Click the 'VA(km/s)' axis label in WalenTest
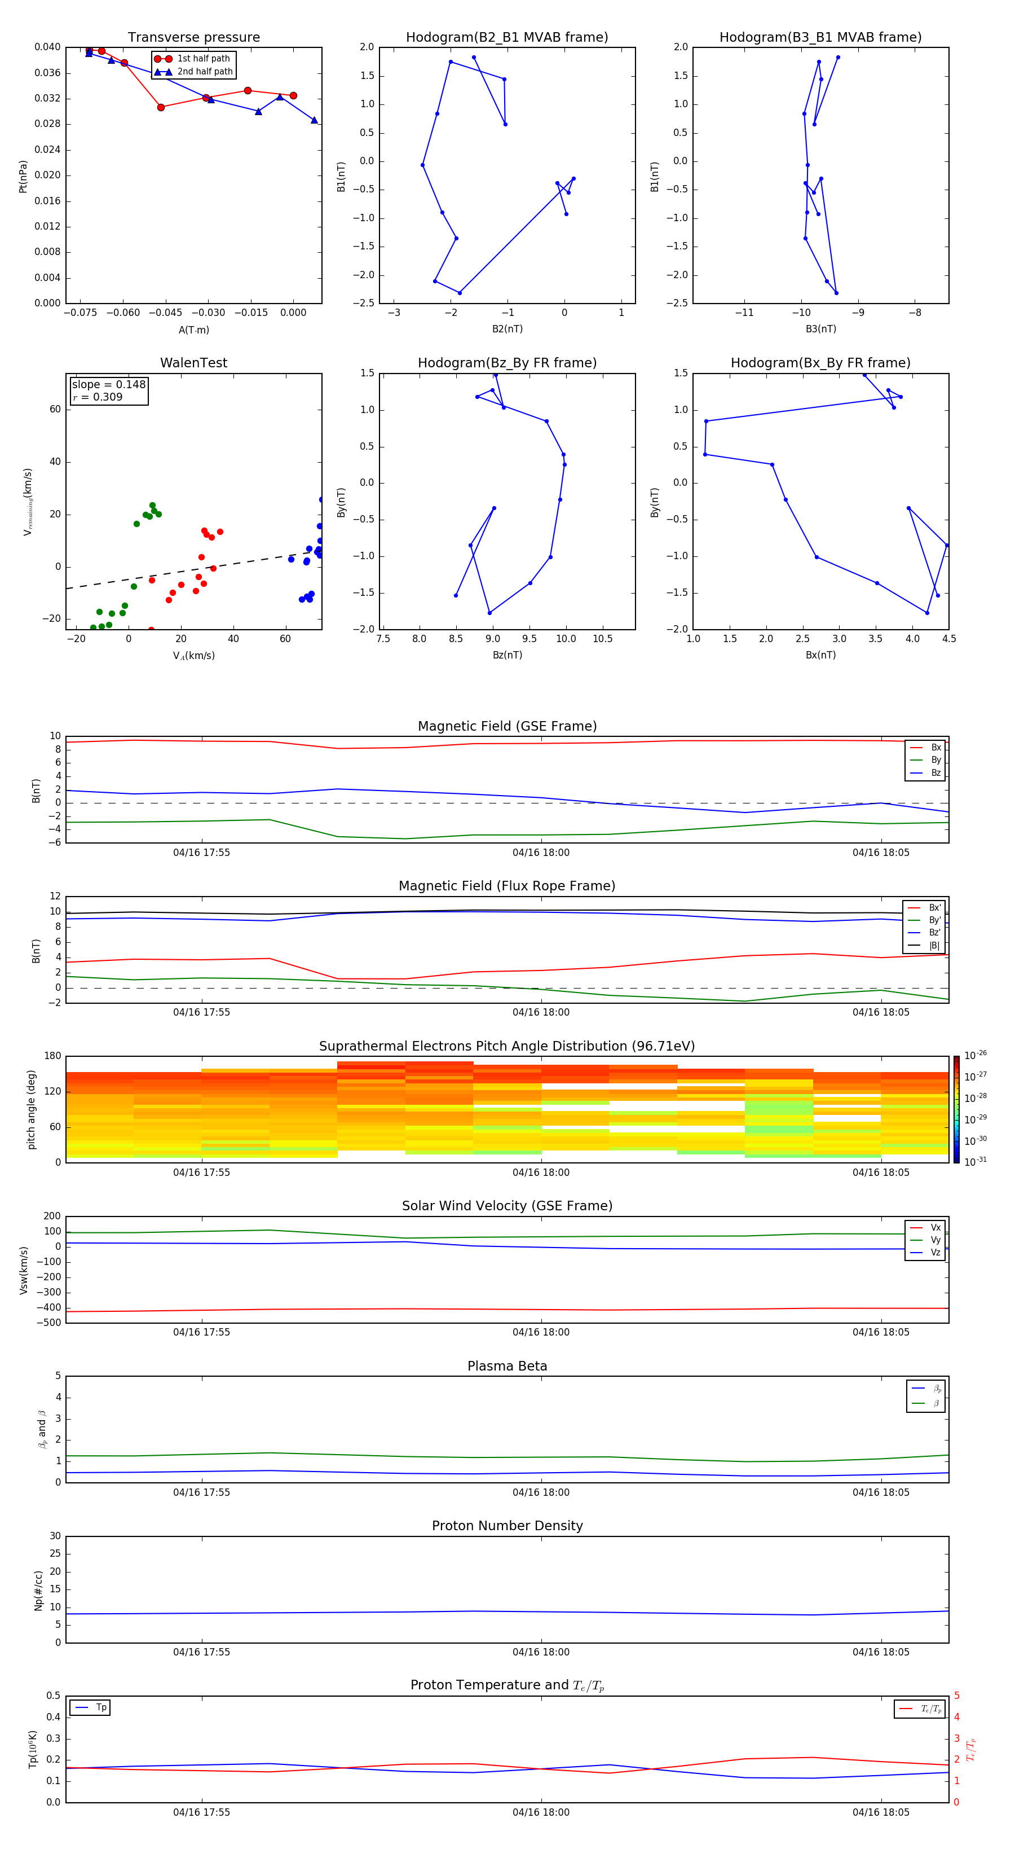The image size is (1015, 1862). [193, 656]
